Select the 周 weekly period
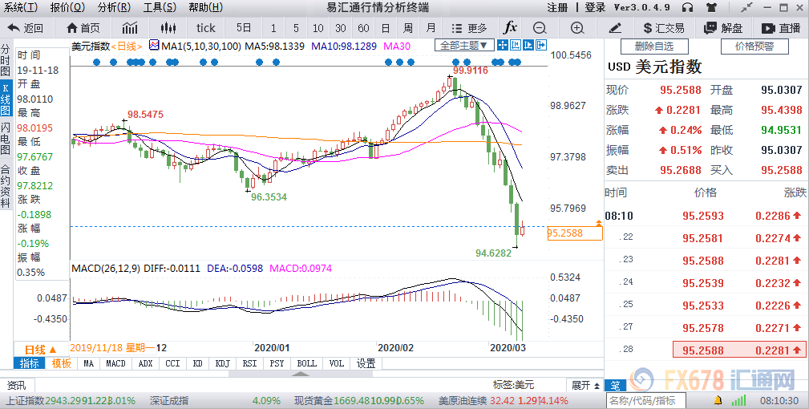809x409 pixels. pos(408,28)
